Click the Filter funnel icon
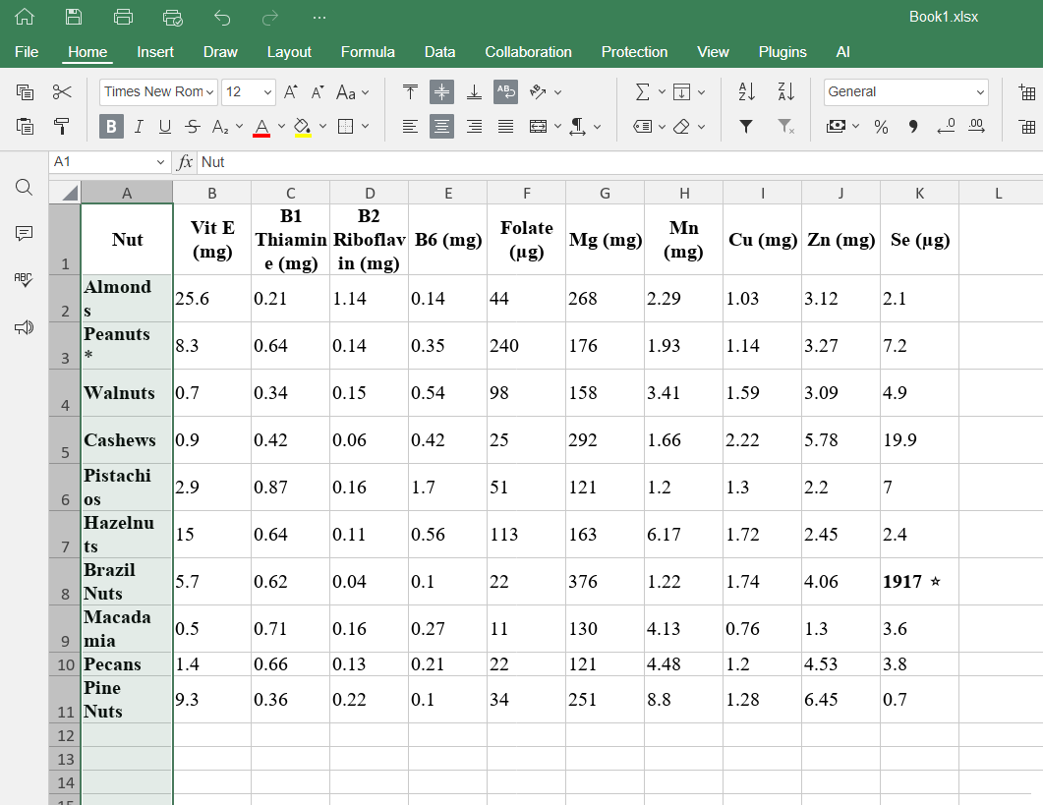 point(746,127)
